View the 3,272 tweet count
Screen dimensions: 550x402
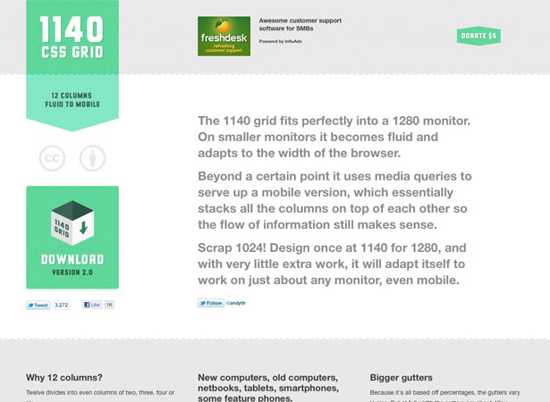[62, 305]
